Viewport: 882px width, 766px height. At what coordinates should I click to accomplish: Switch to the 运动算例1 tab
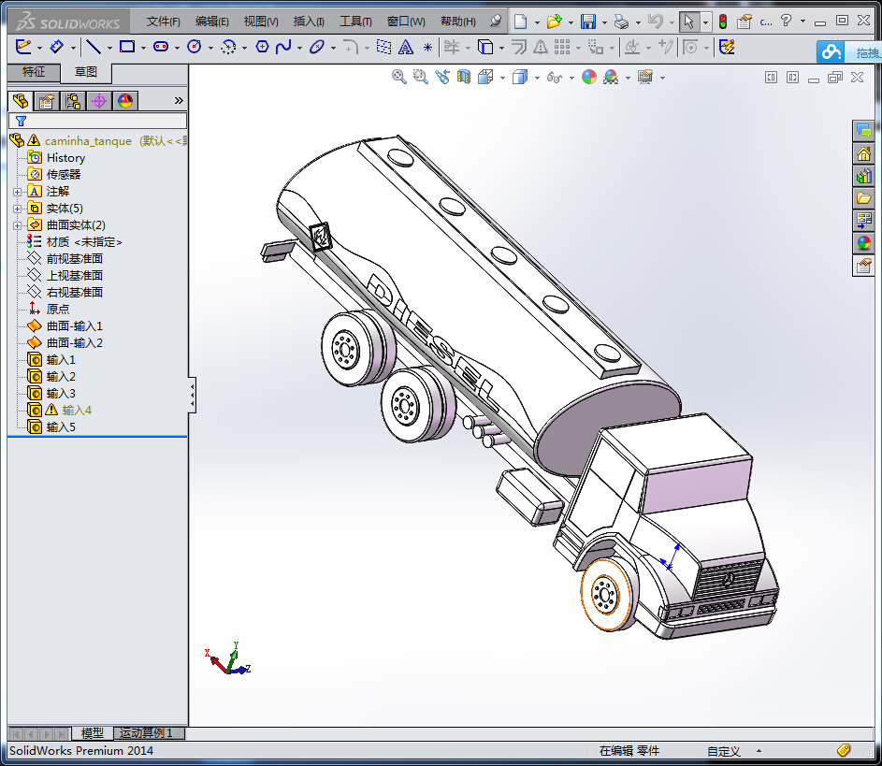tap(146, 733)
